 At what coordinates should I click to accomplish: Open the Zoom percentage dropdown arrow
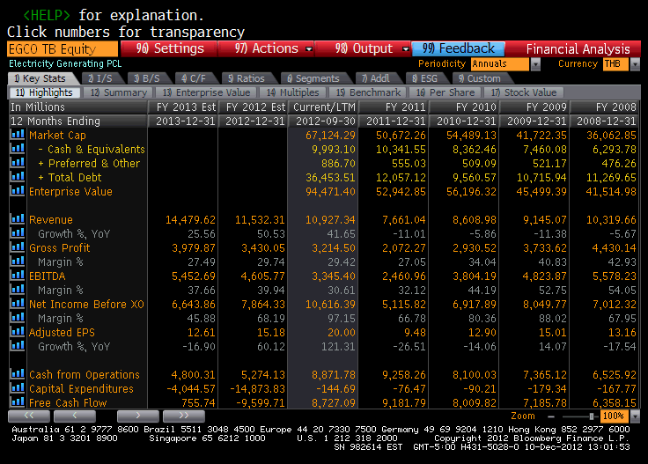click(635, 416)
